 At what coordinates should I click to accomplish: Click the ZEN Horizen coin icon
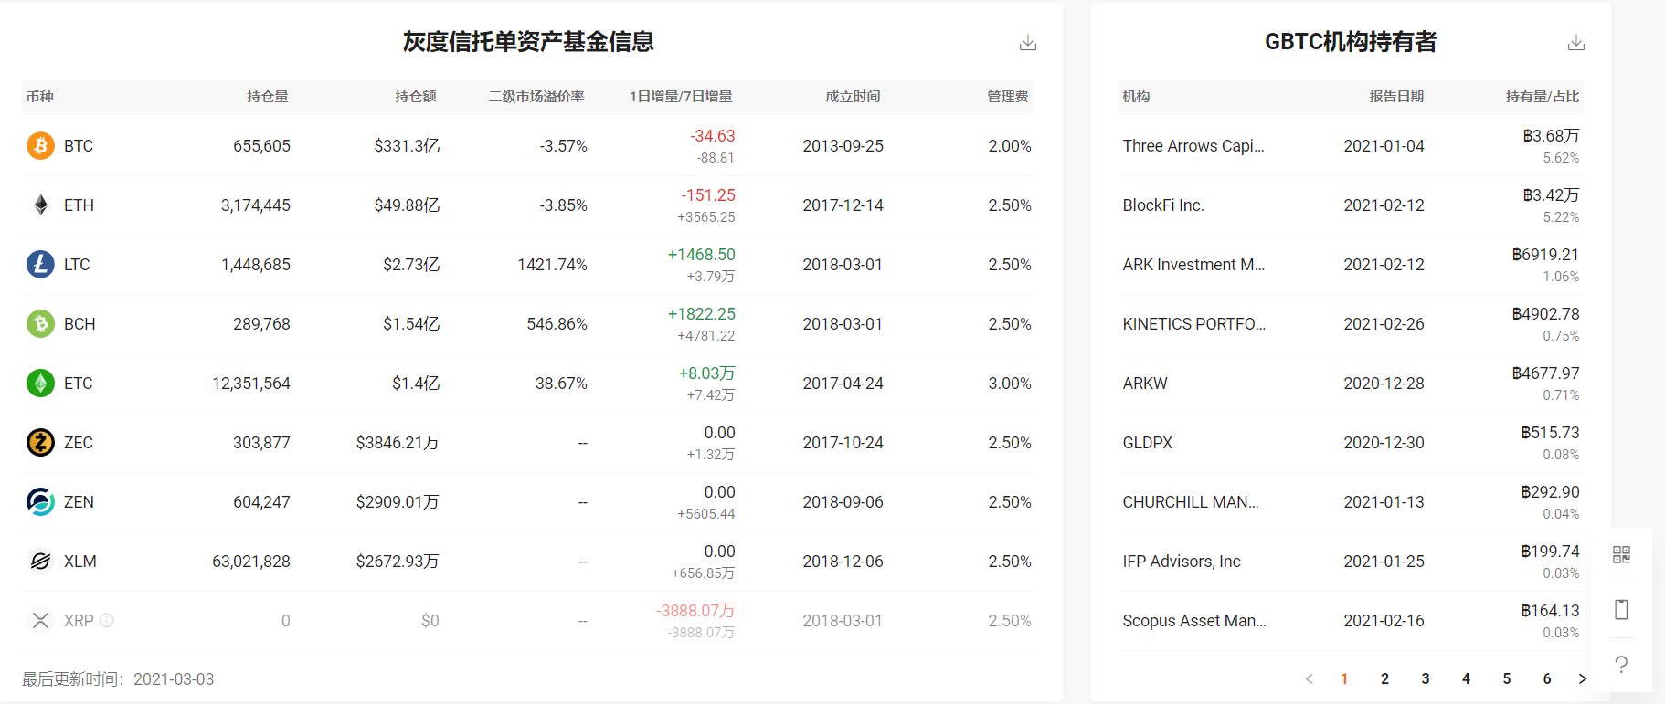(x=40, y=501)
